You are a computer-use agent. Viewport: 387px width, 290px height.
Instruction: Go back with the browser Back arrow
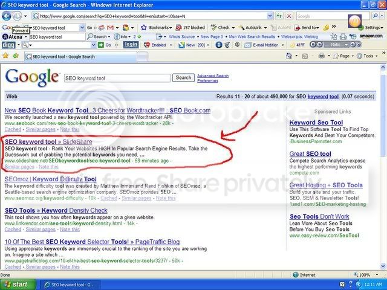(x=7, y=16)
